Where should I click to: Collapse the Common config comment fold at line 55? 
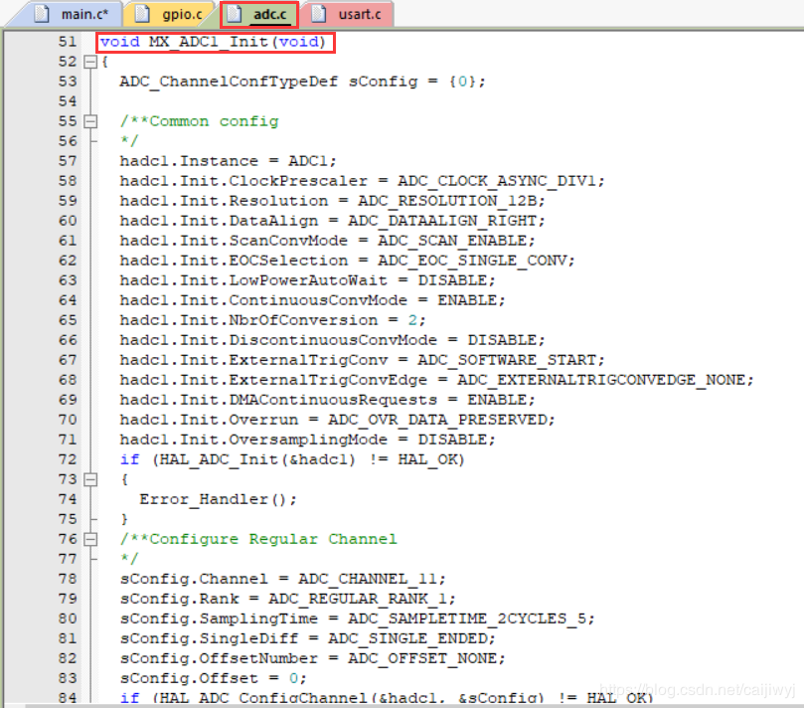point(90,121)
